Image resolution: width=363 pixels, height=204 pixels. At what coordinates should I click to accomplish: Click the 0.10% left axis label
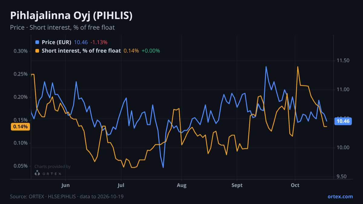(x=21, y=143)
